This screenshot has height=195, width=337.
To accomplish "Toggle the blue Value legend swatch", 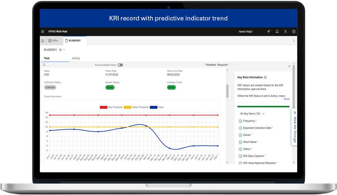I will (x=154, y=107).
